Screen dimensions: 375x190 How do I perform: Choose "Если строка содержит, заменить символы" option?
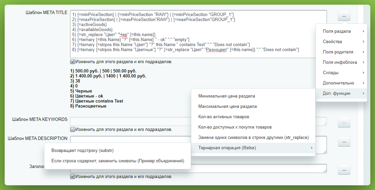click(118, 161)
